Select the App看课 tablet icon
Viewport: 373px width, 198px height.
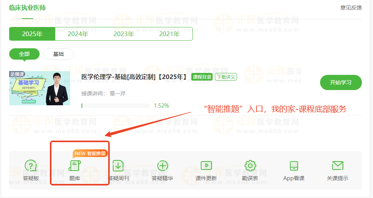click(x=294, y=166)
